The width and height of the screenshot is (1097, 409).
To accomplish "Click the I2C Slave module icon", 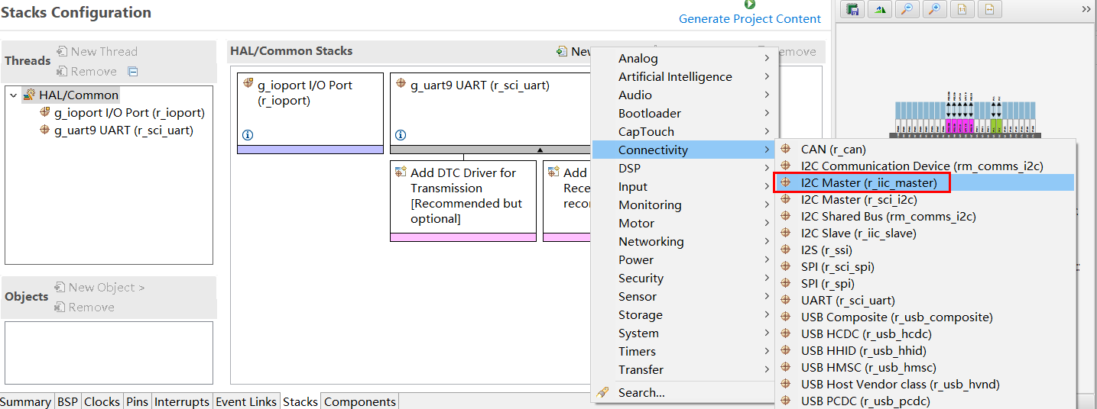I will click(x=786, y=233).
